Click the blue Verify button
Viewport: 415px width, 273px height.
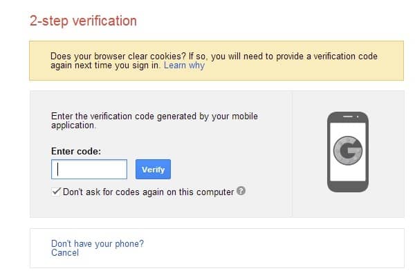(153, 169)
